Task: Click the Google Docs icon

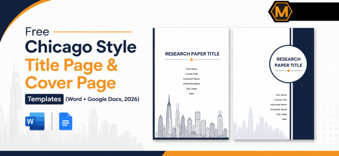Action: tap(66, 121)
